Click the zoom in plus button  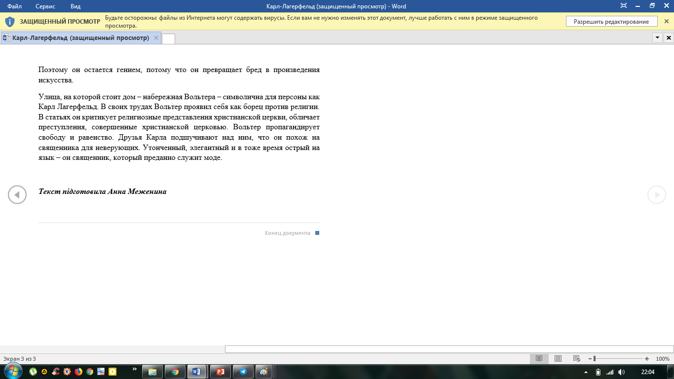coord(647,359)
